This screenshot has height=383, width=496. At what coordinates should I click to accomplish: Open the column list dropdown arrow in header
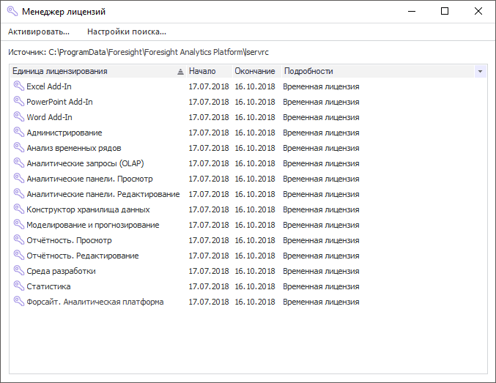click(480, 72)
